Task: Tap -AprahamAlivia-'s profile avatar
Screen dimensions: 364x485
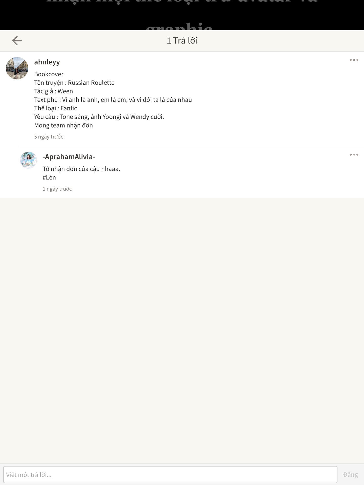Action: coord(28,160)
